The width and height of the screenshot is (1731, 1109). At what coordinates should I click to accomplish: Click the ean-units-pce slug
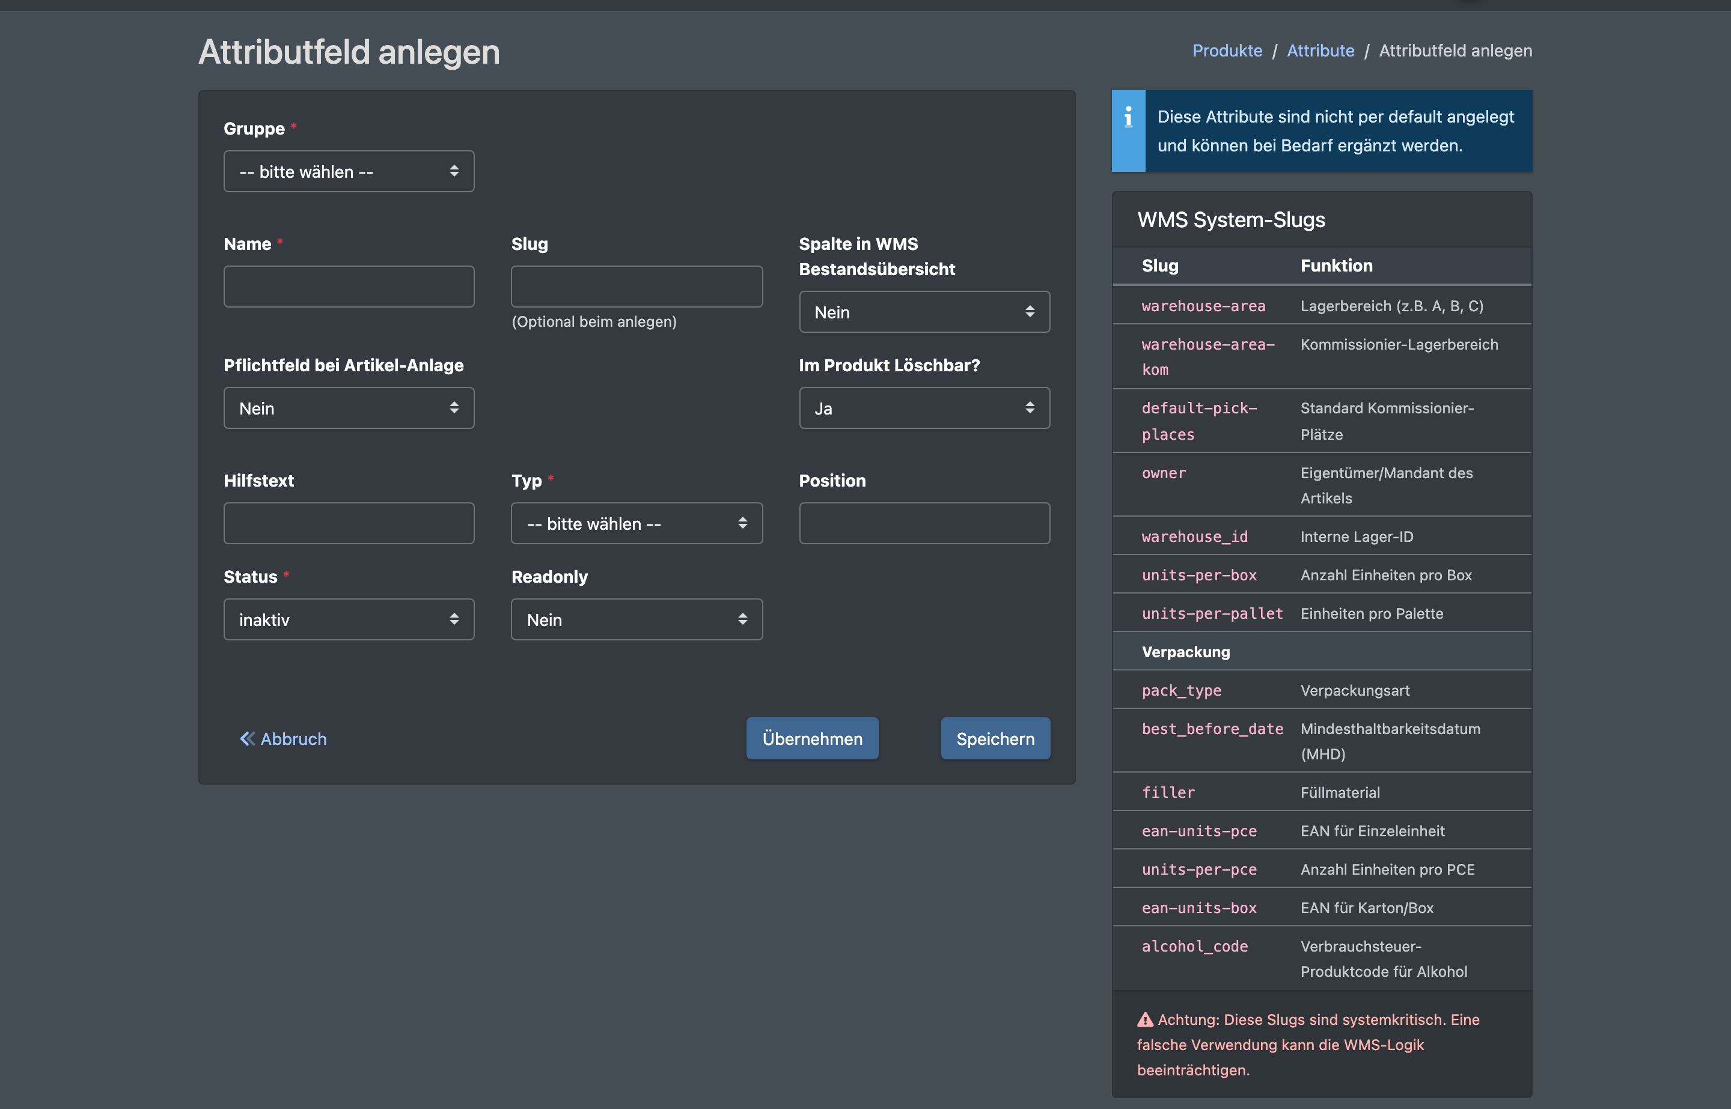[x=1198, y=831]
